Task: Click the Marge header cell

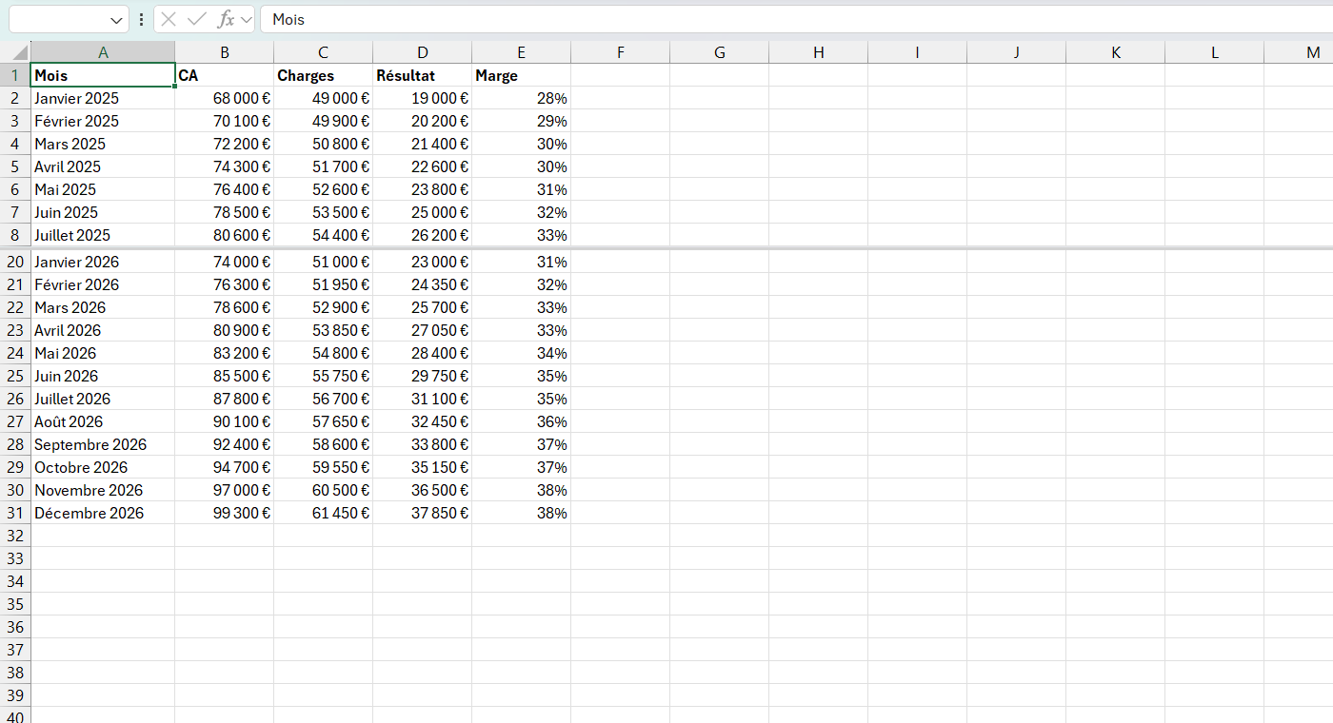Action: 522,75
